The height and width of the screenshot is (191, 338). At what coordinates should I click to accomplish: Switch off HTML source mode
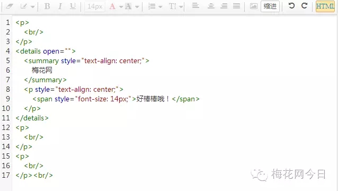pyautogui.click(x=325, y=6)
